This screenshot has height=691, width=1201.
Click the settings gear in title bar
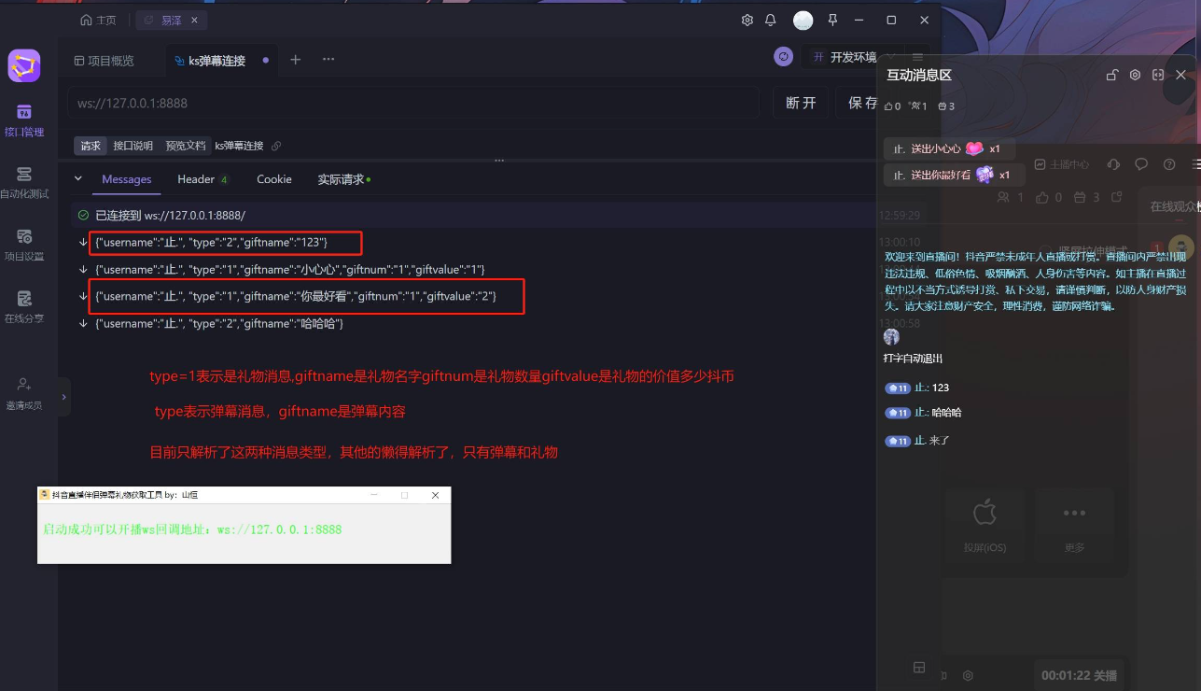(747, 20)
